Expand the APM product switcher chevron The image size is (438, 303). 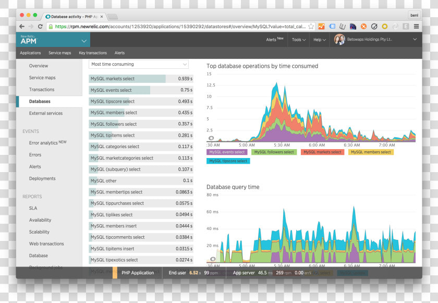84,41
